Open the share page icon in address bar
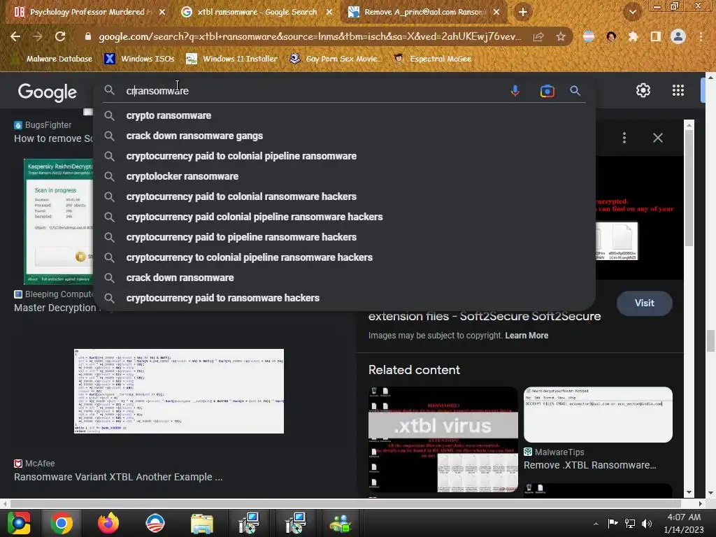Image resolution: width=716 pixels, height=537 pixels. [x=538, y=36]
